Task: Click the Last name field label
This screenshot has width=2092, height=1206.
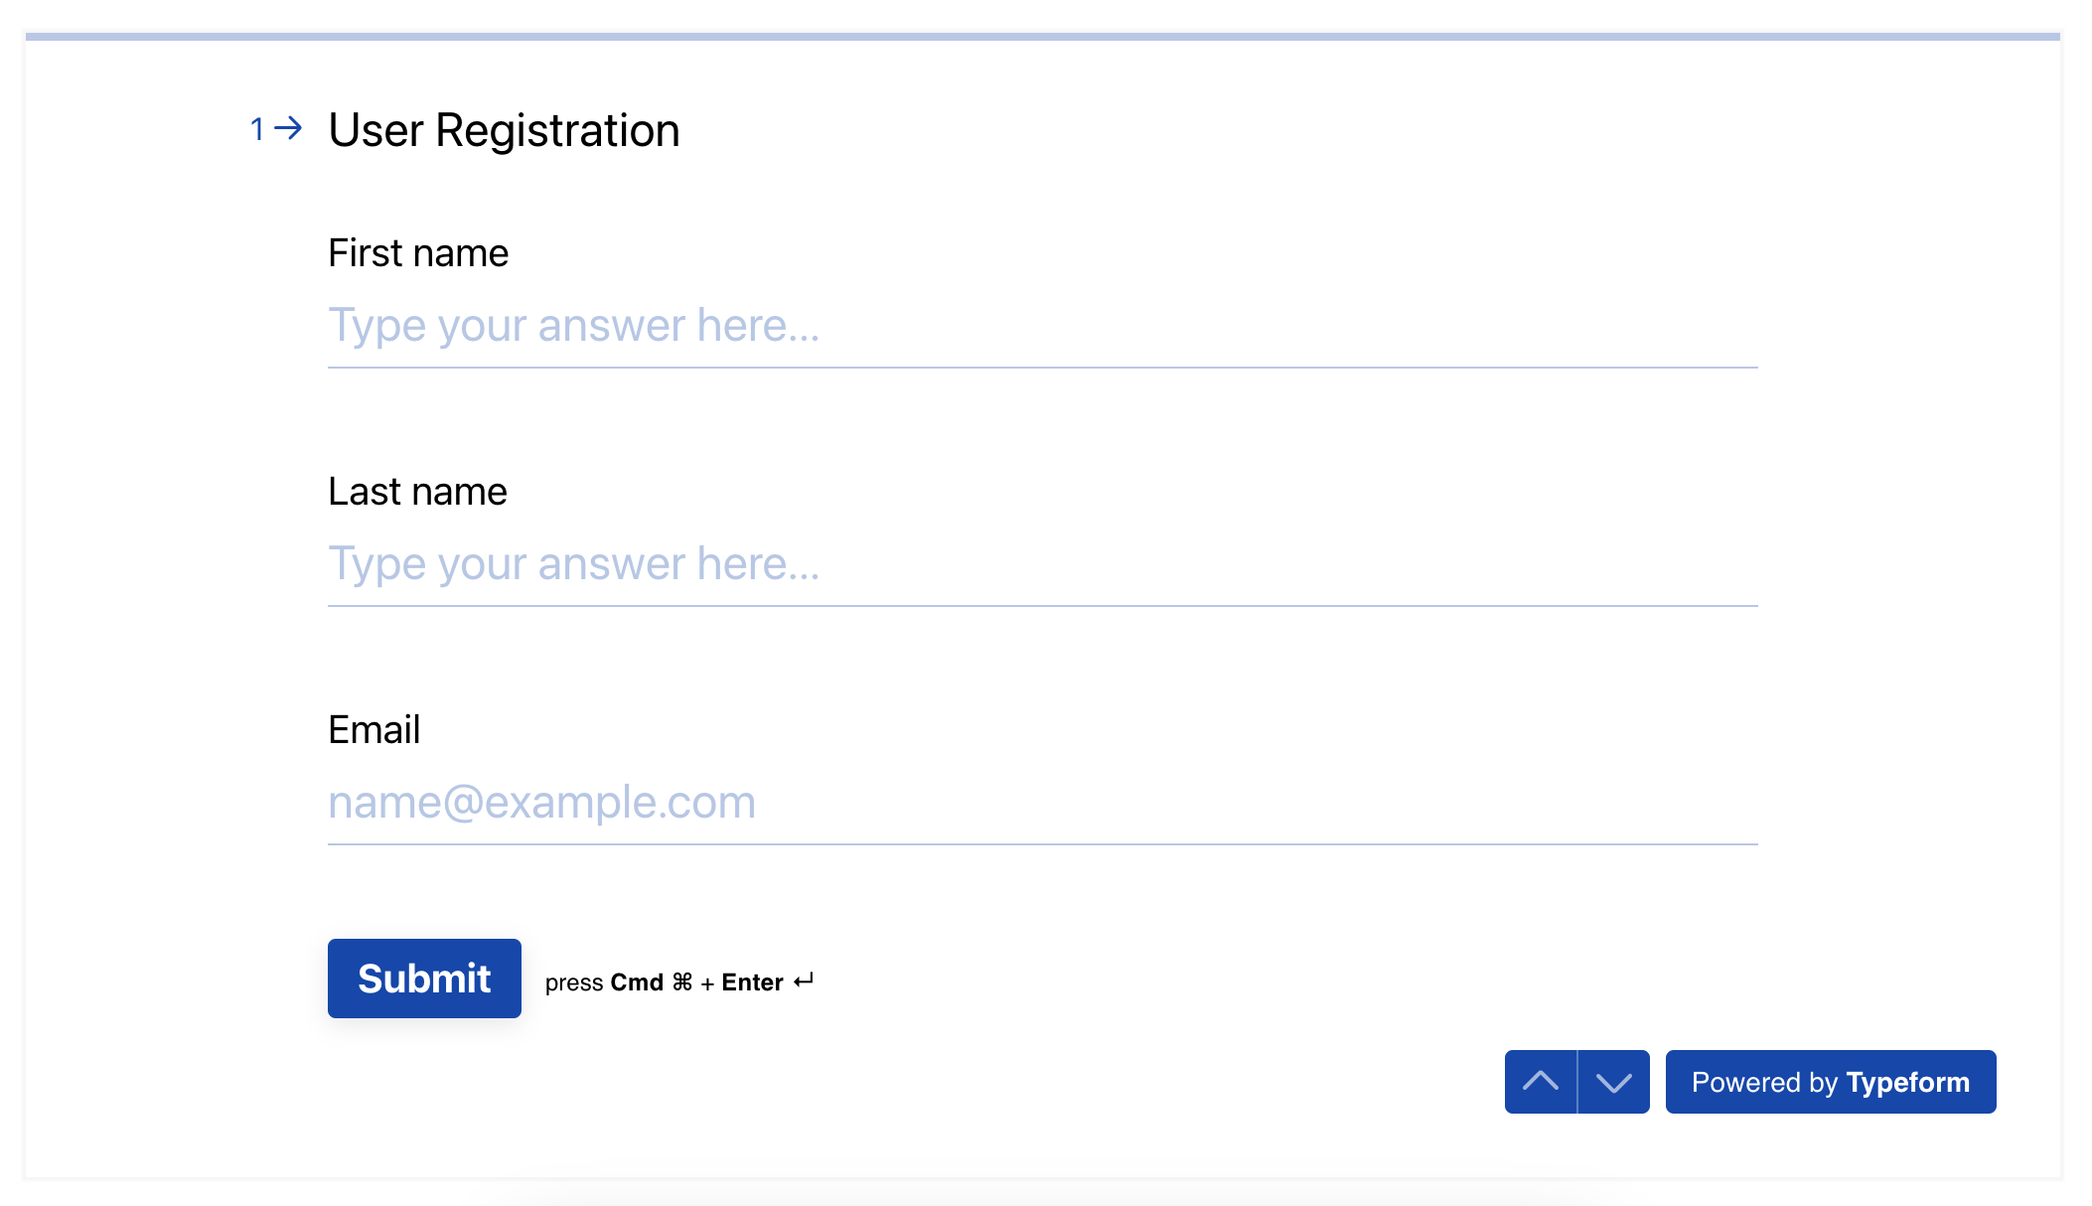Action: pos(417,491)
